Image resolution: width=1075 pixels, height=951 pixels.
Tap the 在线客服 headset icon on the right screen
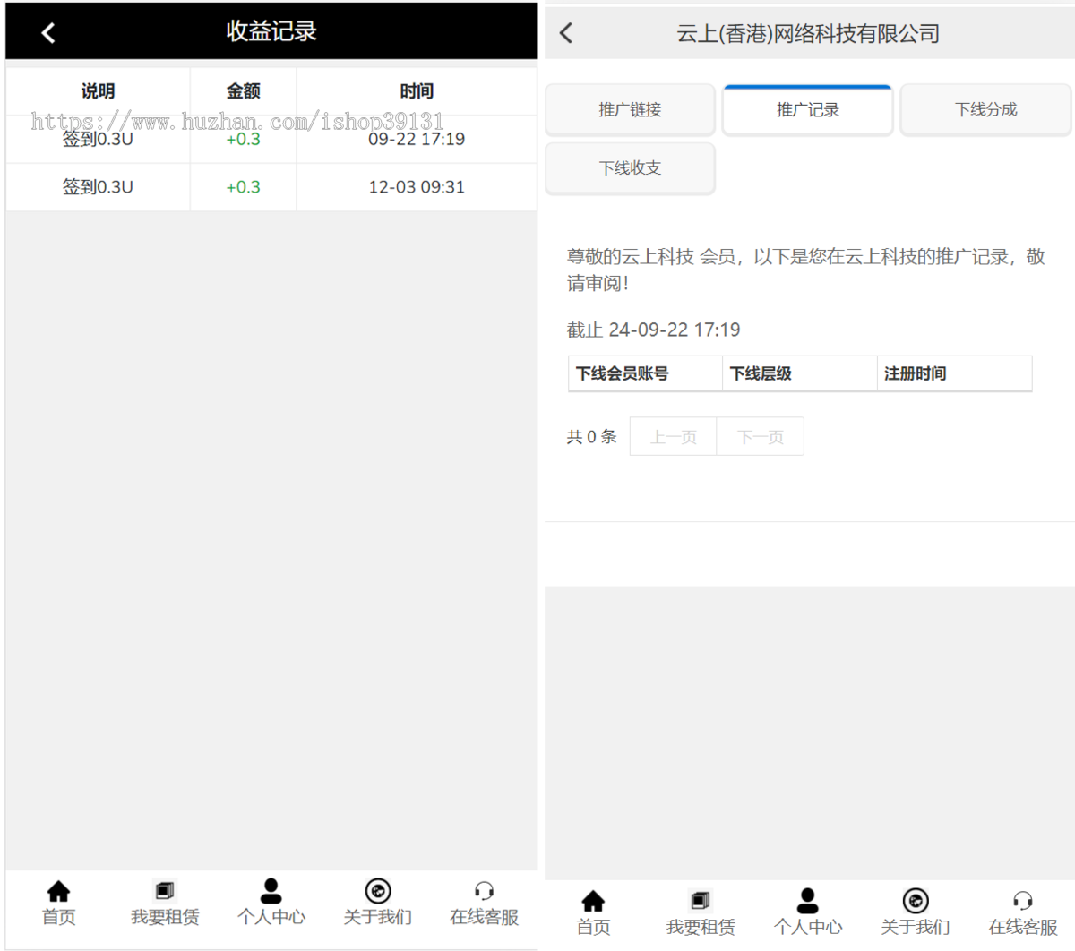[1023, 900]
